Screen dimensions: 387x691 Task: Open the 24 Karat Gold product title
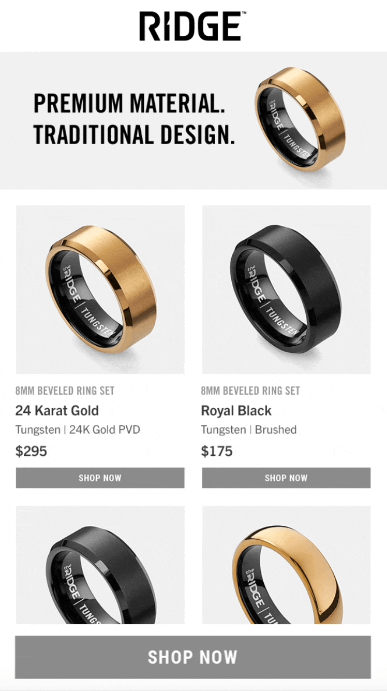(57, 411)
